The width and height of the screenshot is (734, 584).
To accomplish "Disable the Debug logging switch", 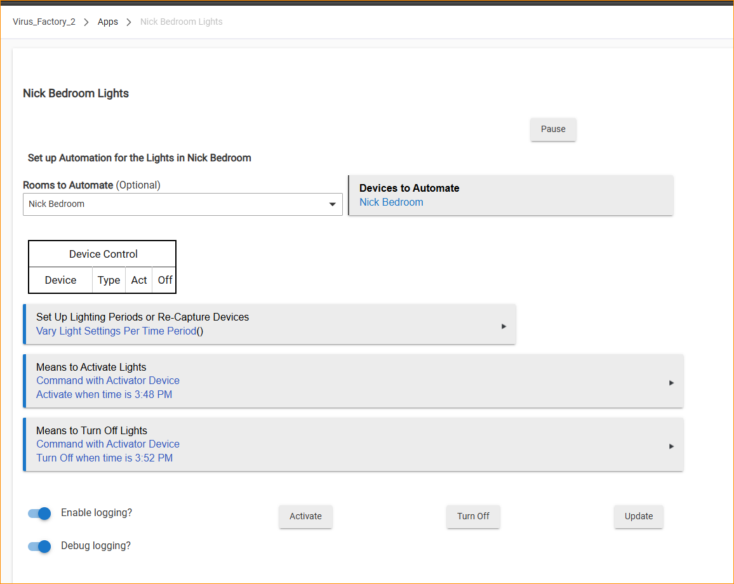I will tap(39, 546).
